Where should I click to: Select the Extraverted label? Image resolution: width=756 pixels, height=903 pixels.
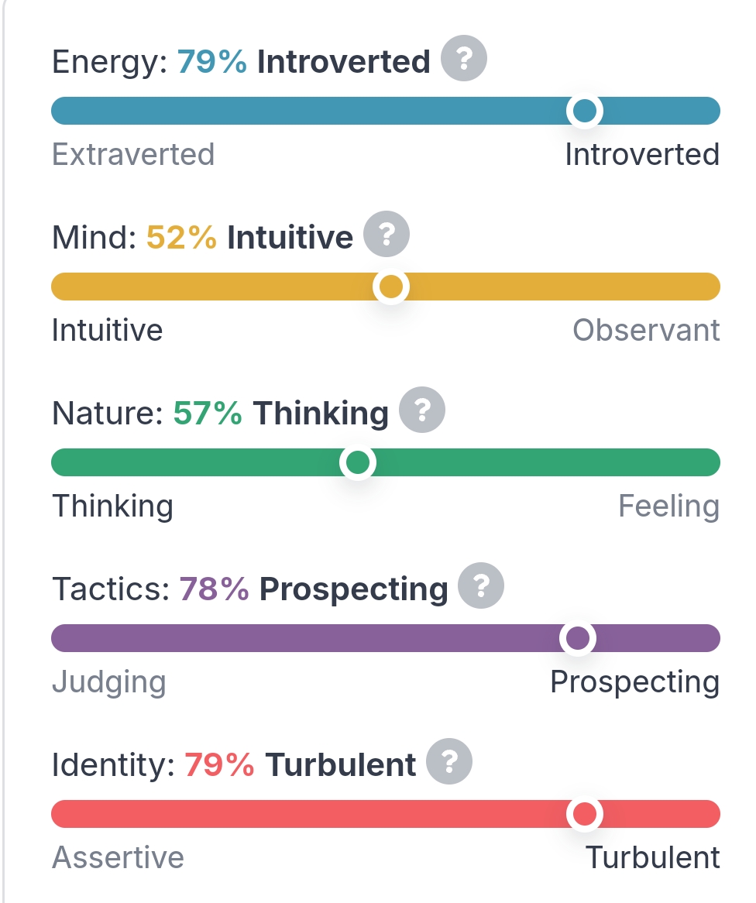click(133, 154)
